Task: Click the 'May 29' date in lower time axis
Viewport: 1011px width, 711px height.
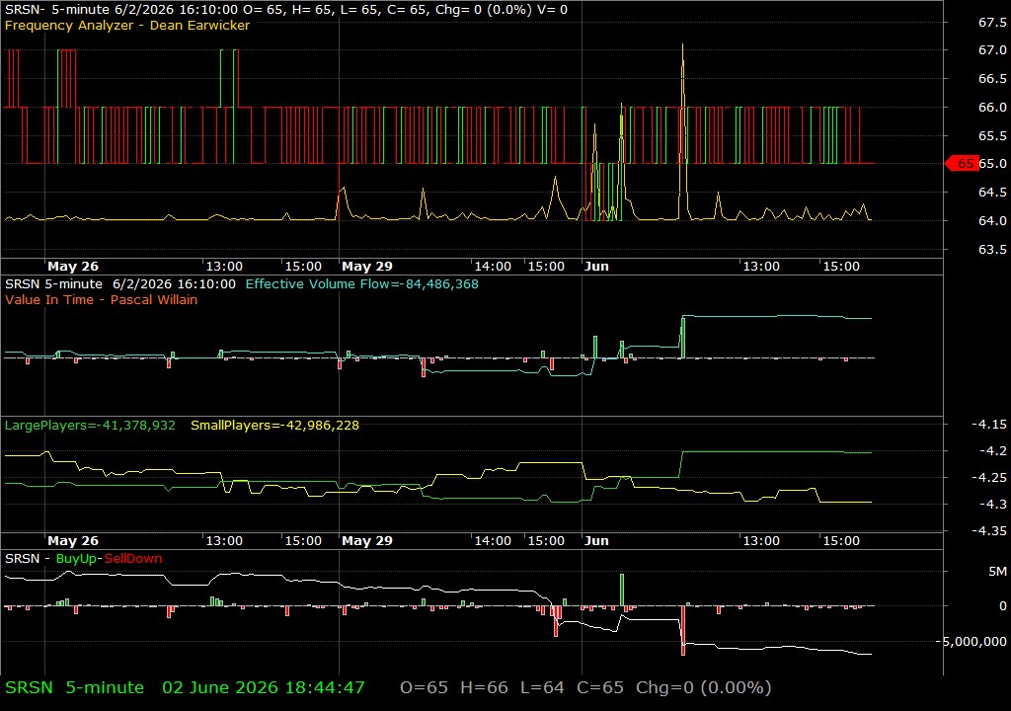Action: pyautogui.click(x=367, y=541)
